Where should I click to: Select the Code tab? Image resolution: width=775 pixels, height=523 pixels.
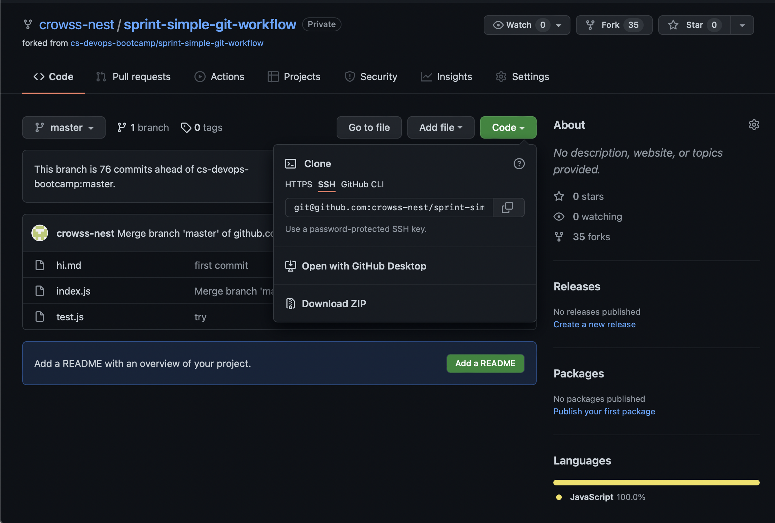pyautogui.click(x=53, y=77)
